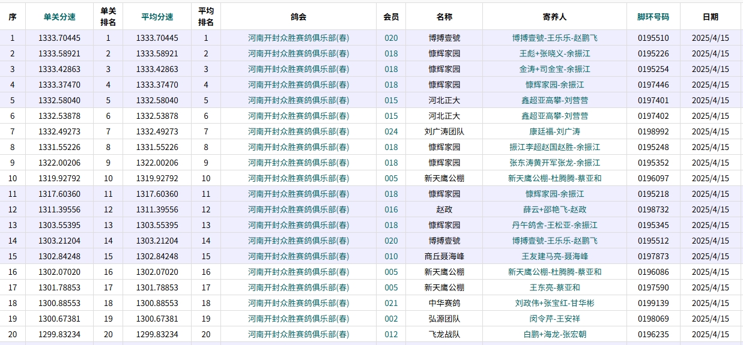Open 丹午鸽舍-王松亚-余振江 link
This screenshot has width=743, height=345.
pyautogui.click(x=554, y=225)
